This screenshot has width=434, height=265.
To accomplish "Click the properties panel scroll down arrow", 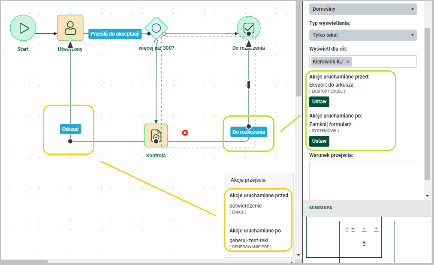I will (x=427, y=196).
